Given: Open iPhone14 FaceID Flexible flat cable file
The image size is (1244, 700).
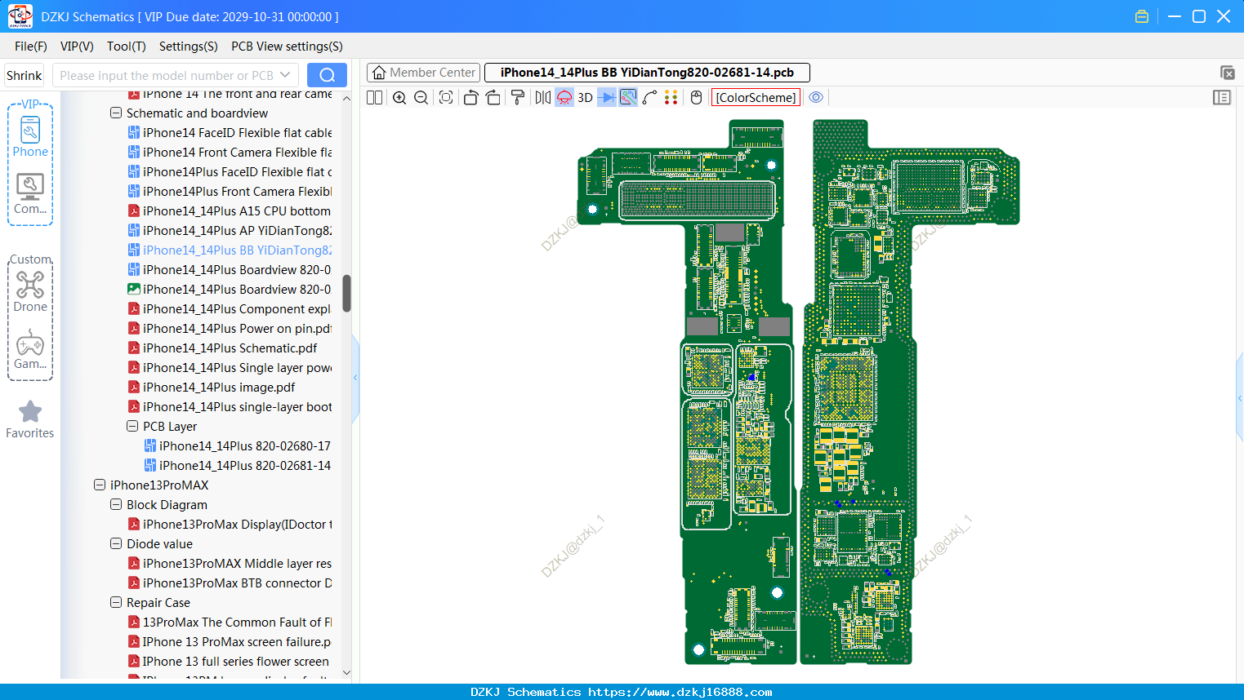Looking at the screenshot, I should [x=230, y=133].
